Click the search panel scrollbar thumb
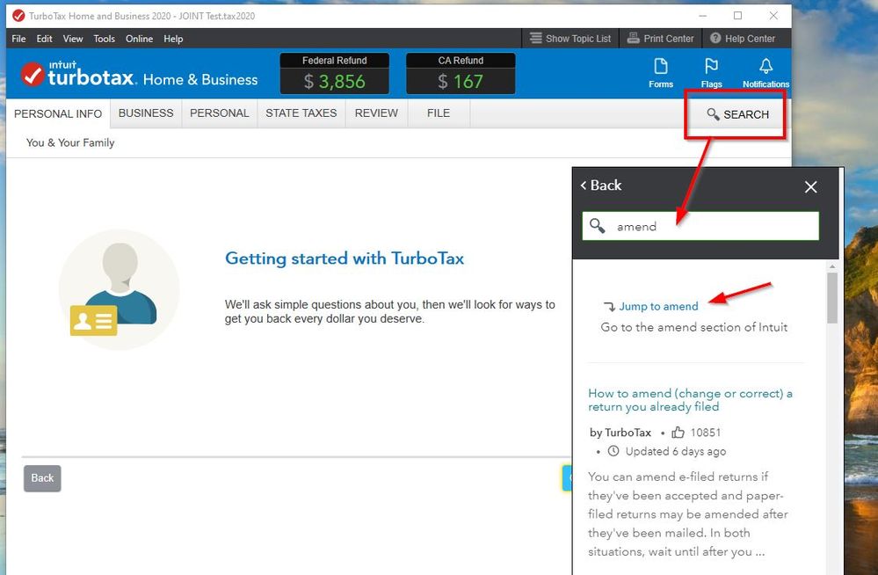This screenshot has height=575, width=878. pyautogui.click(x=832, y=297)
